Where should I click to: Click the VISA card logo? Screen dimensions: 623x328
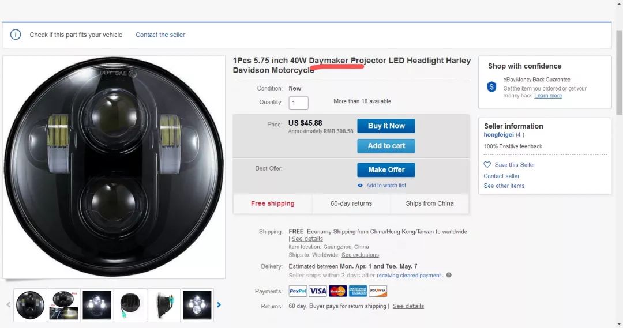pyautogui.click(x=318, y=291)
